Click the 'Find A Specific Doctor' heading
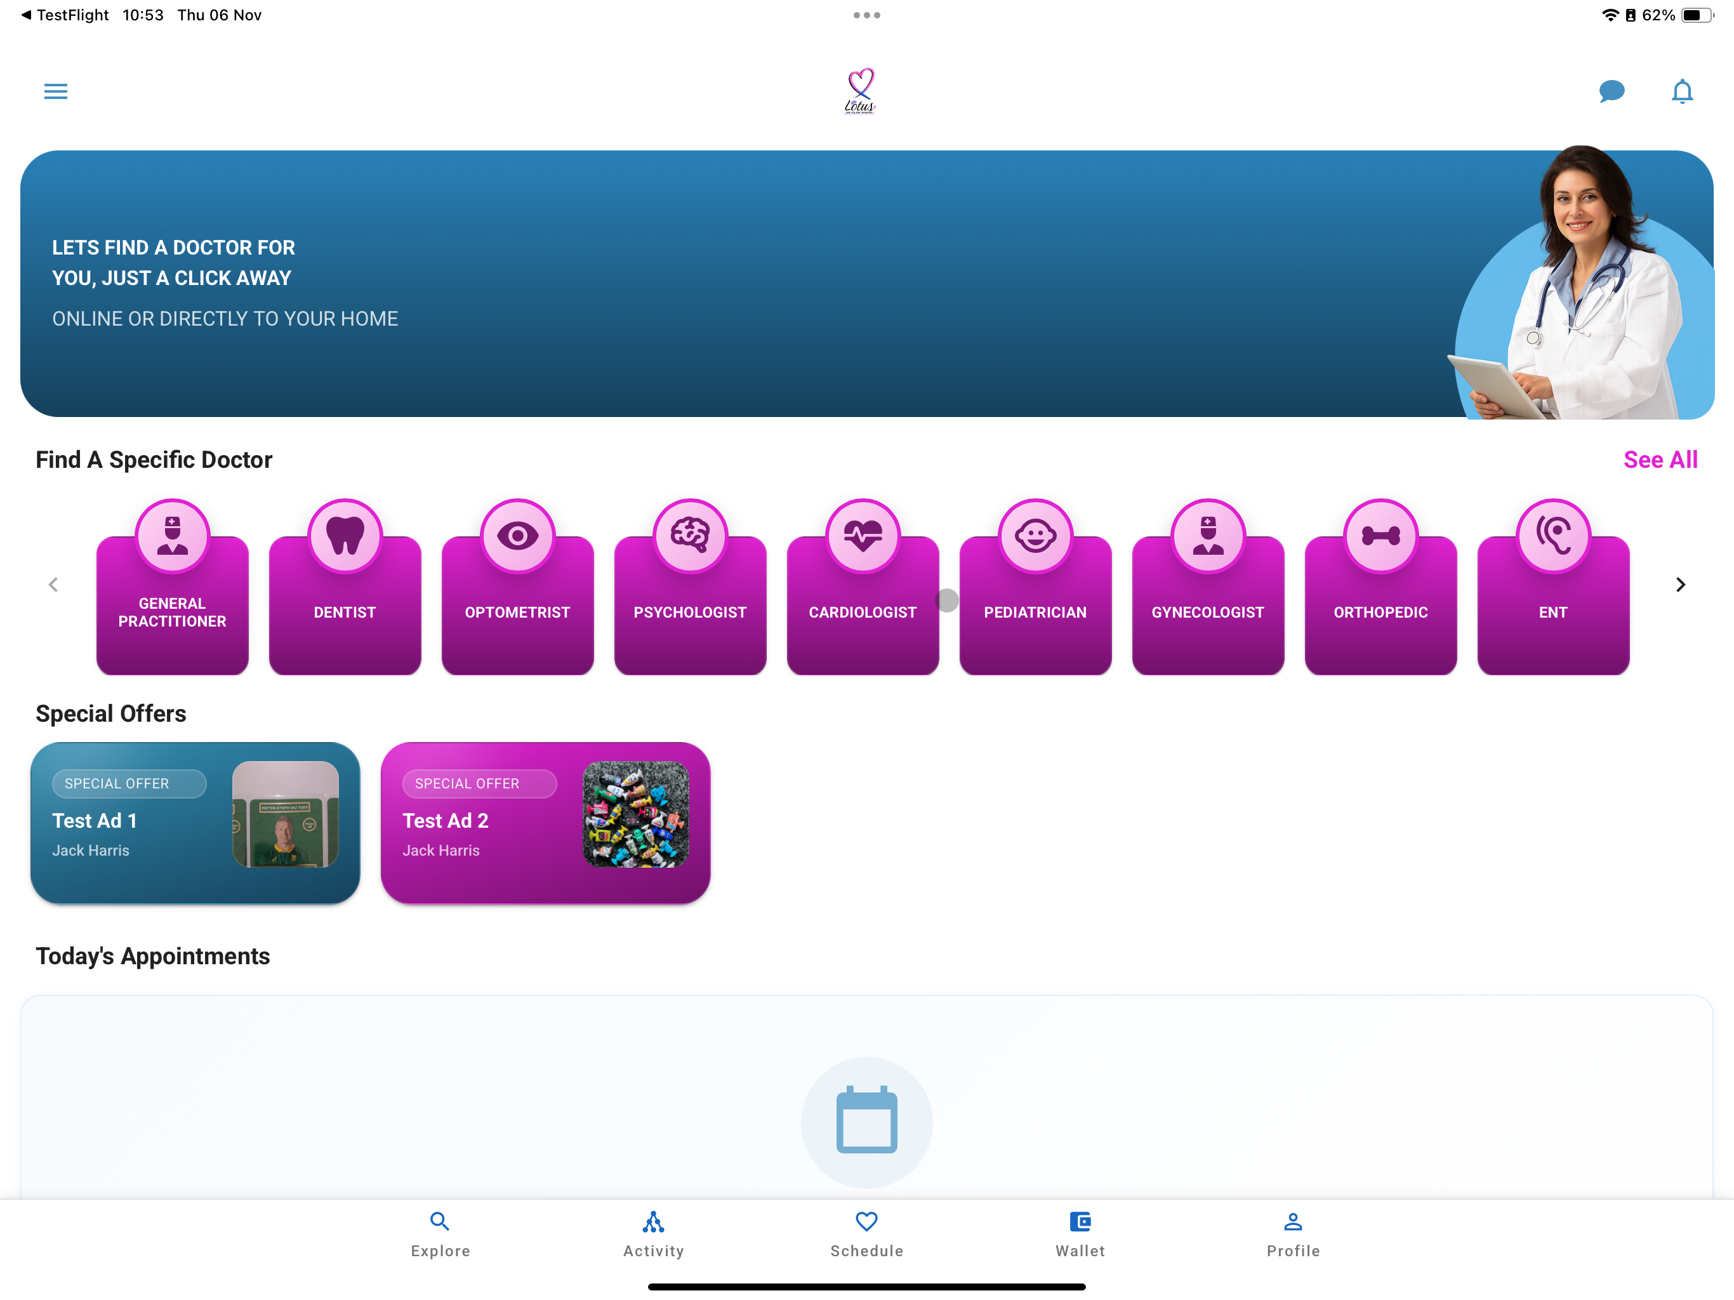 click(x=154, y=460)
